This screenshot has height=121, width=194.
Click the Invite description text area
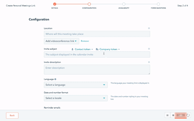point(97,69)
